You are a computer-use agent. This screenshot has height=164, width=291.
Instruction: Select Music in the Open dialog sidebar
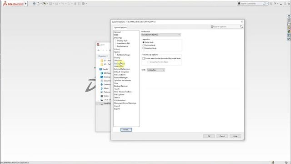point(106,88)
